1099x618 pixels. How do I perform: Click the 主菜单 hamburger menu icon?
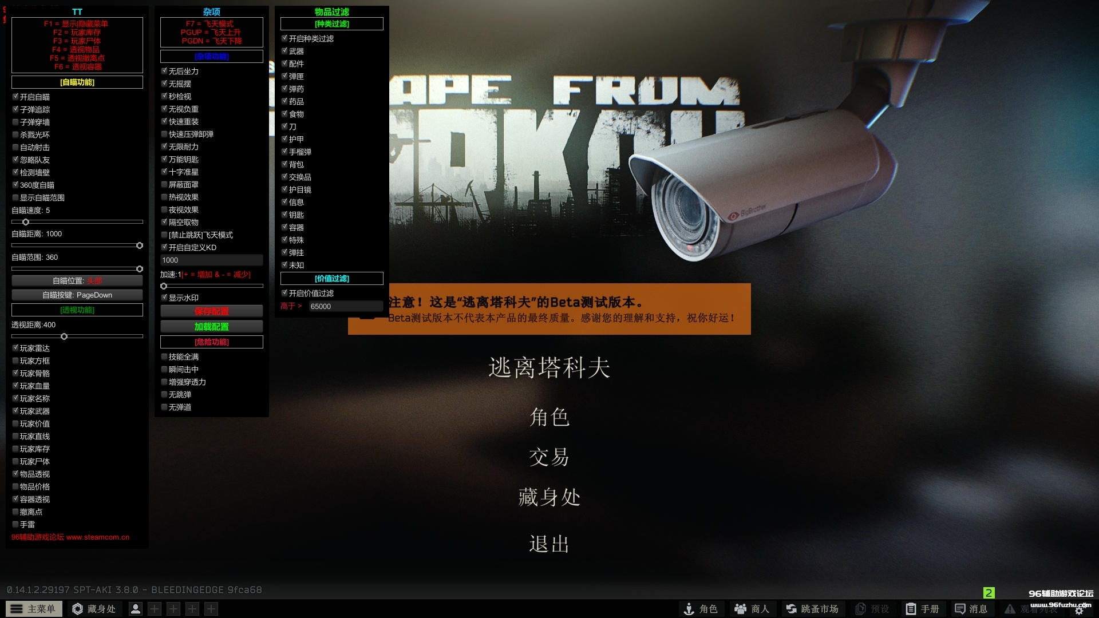(17, 609)
